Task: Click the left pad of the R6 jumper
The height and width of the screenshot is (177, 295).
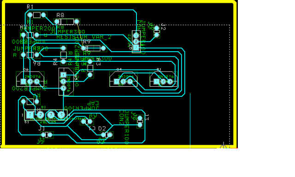Action: pos(23,55)
